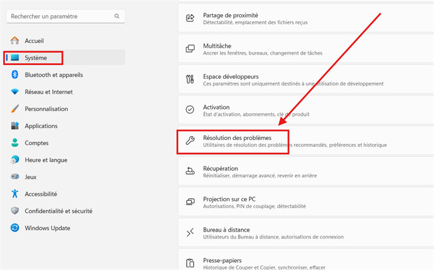Click 'État d'activation, abonnements, clé de produit' text
This screenshot has width=434, height=270.
click(256, 114)
